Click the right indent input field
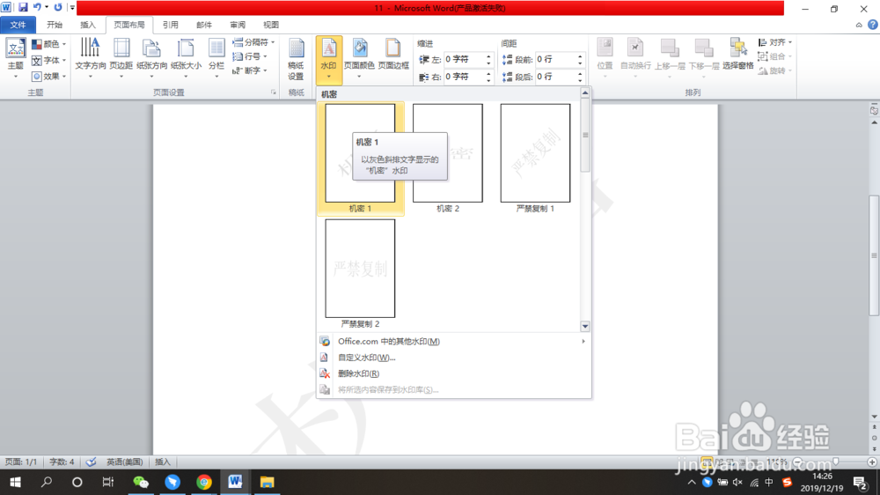 464,77
